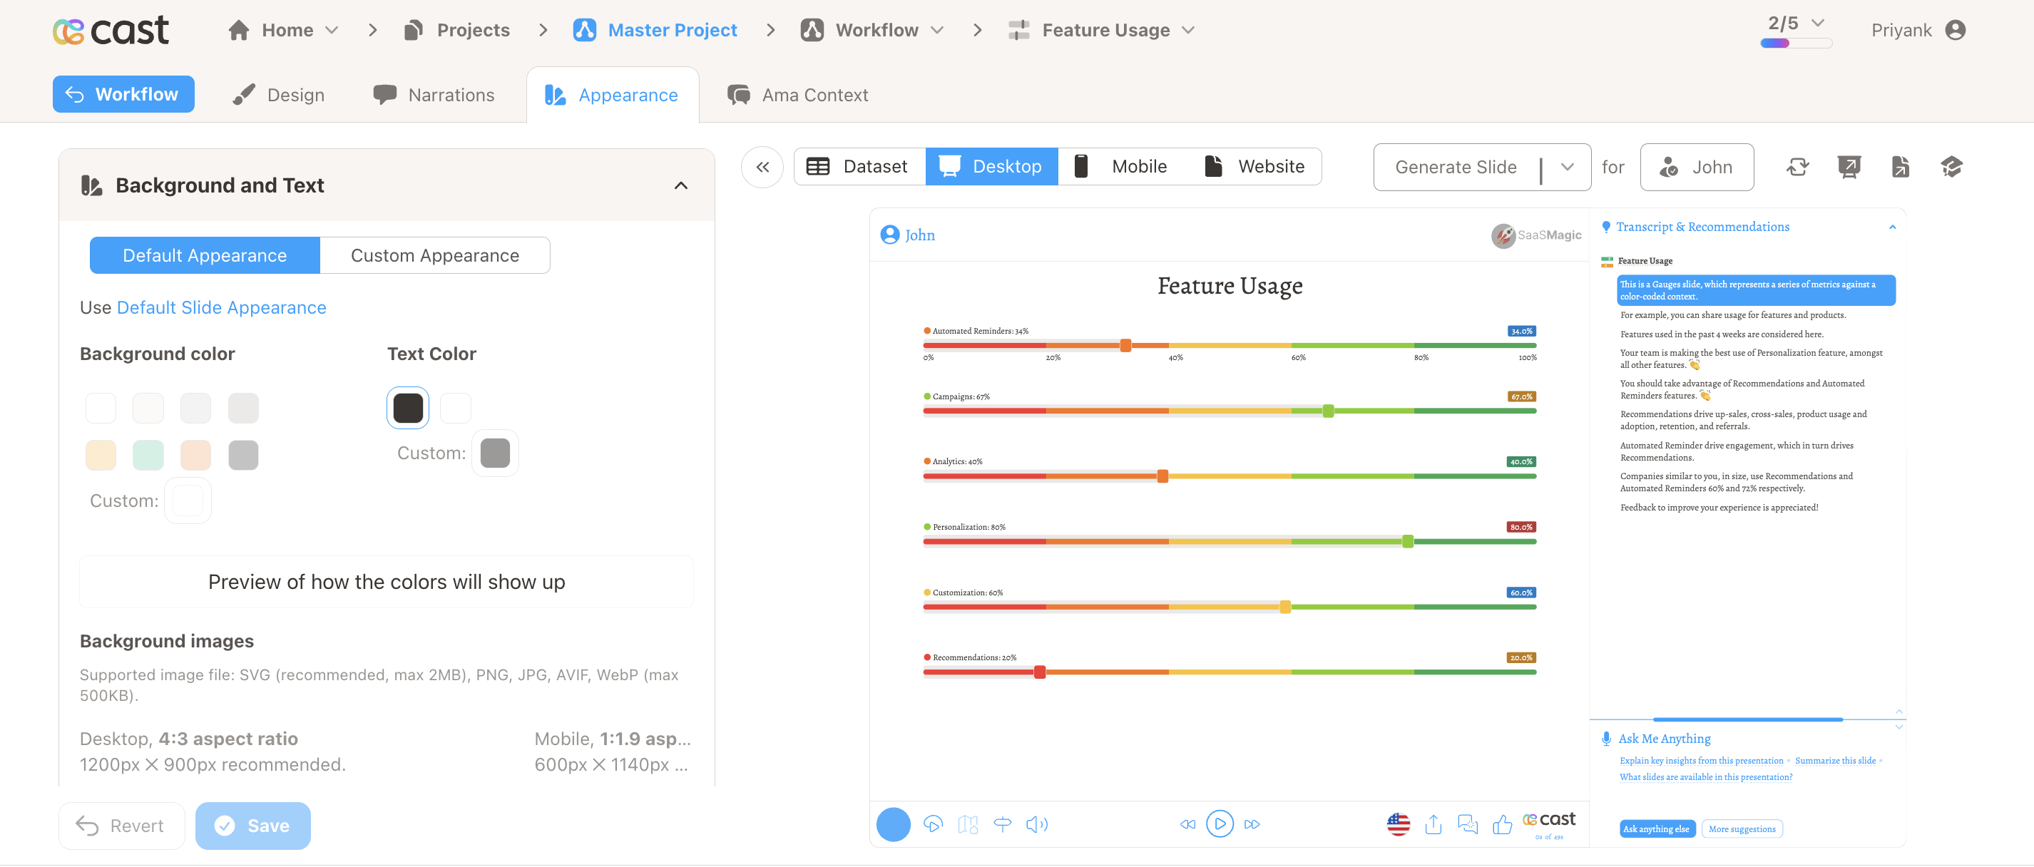Image resolution: width=2034 pixels, height=867 pixels.
Task: Select Custom Appearance toggle option
Action: tap(434, 256)
